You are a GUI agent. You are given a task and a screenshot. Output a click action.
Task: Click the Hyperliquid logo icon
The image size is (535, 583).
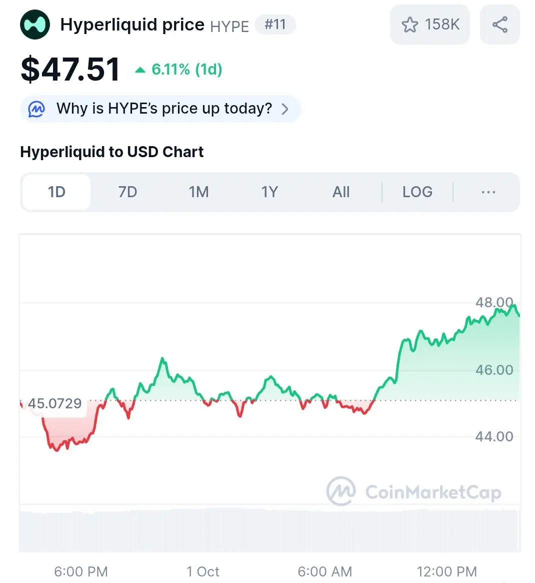(35, 25)
